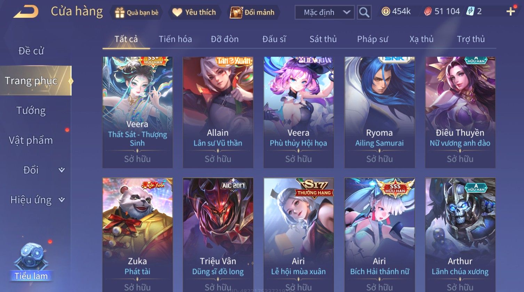This screenshot has height=292, width=524.
Task: Select the Đề cử sidebar item
Action: click(x=31, y=51)
